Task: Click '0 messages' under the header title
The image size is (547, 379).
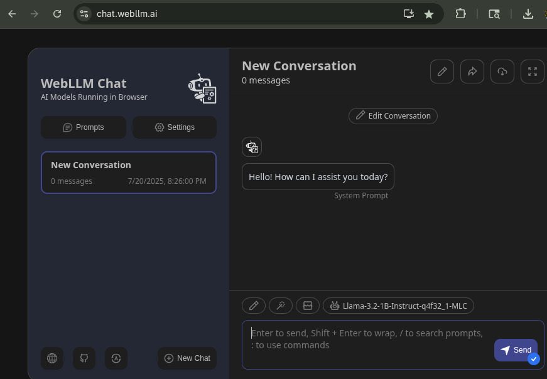Action: click(x=266, y=80)
